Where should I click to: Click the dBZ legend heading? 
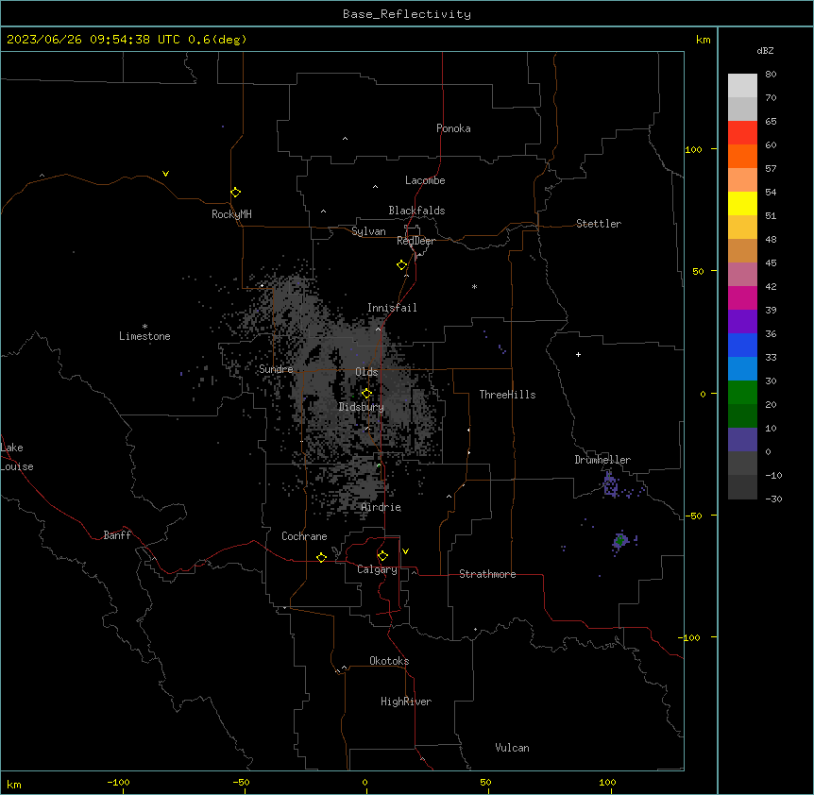(x=765, y=50)
